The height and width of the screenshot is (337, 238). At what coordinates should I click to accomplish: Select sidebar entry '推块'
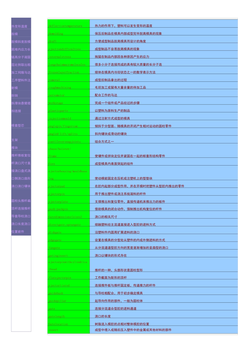15,148
